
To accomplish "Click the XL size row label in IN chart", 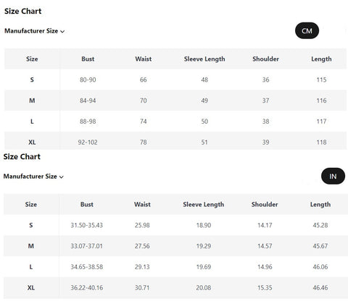I will 31,288.
